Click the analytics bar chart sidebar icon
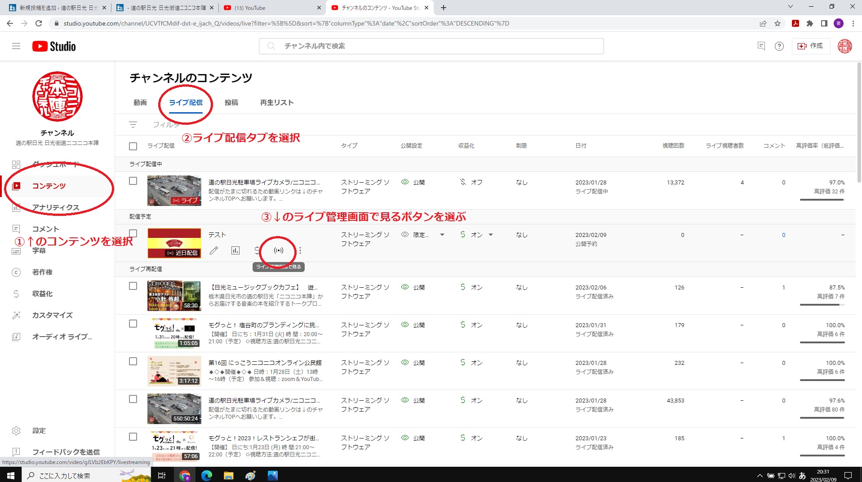This screenshot has width=862, height=482. click(16, 207)
